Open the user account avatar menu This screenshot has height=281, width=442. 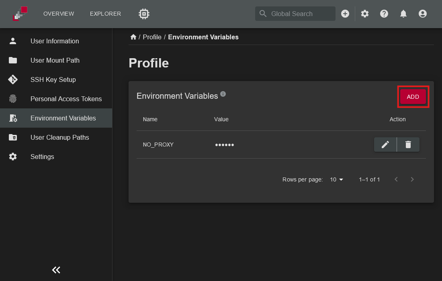click(423, 14)
